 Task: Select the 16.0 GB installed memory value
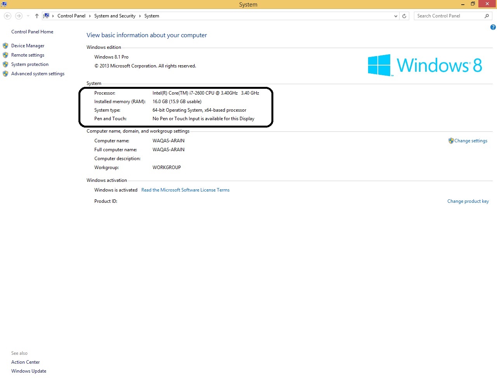177,102
